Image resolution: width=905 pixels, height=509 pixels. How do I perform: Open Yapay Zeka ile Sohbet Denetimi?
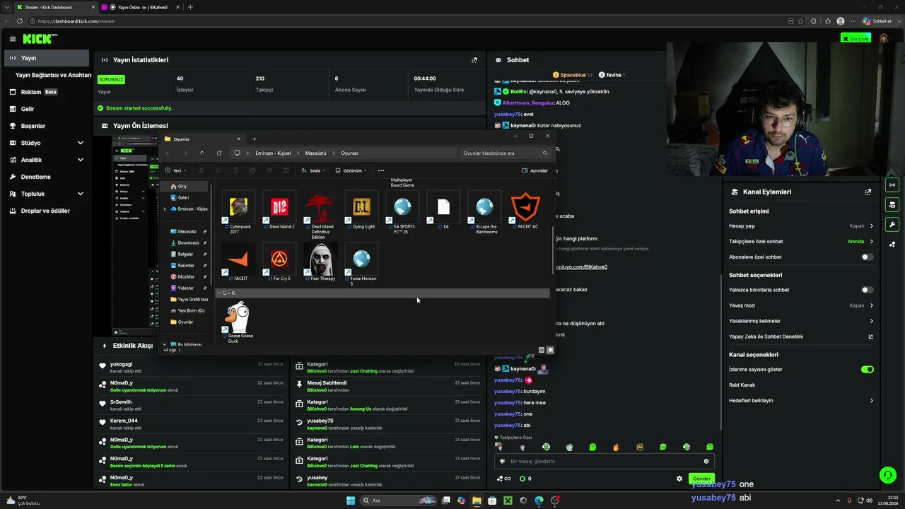(801, 337)
